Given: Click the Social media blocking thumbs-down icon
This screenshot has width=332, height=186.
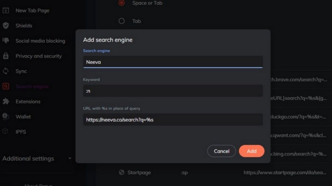Looking at the screenshot, I should tap(6, 40).
